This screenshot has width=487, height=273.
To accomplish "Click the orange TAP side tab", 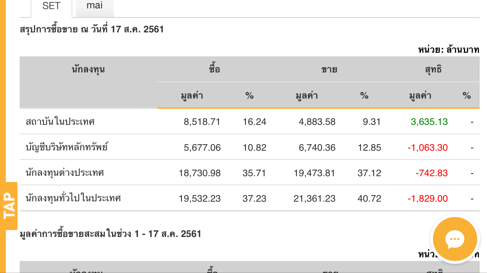I will coord(10,206).
